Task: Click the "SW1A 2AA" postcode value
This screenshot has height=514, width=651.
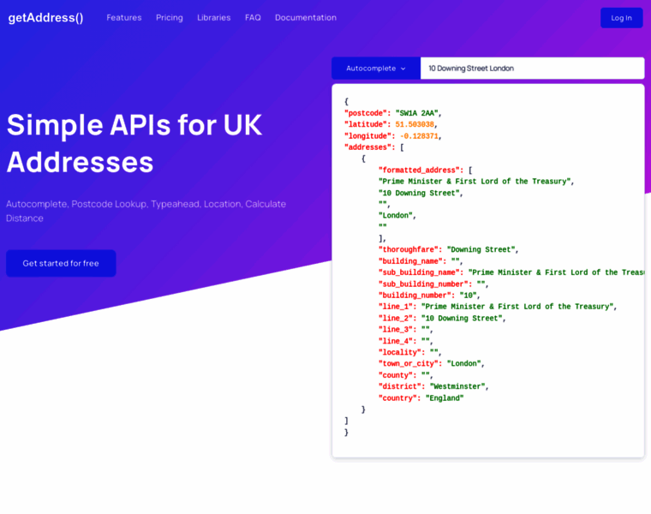Action: click(x=417, y=113)
